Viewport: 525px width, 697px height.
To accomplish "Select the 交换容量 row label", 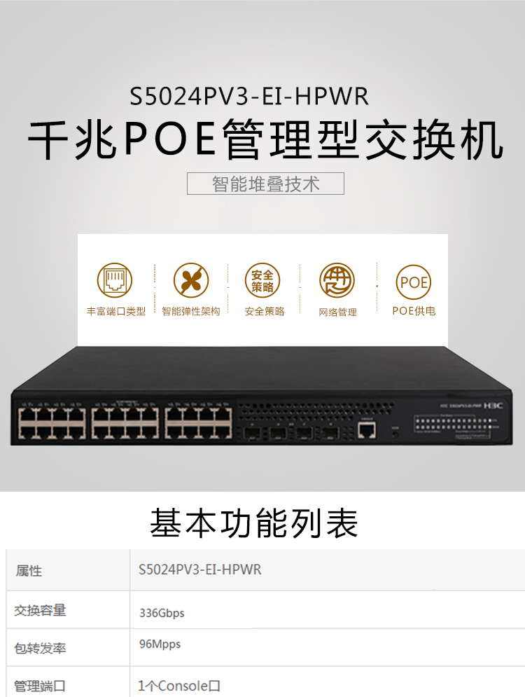I will coord(68,609).
